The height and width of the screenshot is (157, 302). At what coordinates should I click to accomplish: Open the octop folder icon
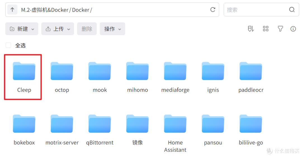(x=62, y=71)
